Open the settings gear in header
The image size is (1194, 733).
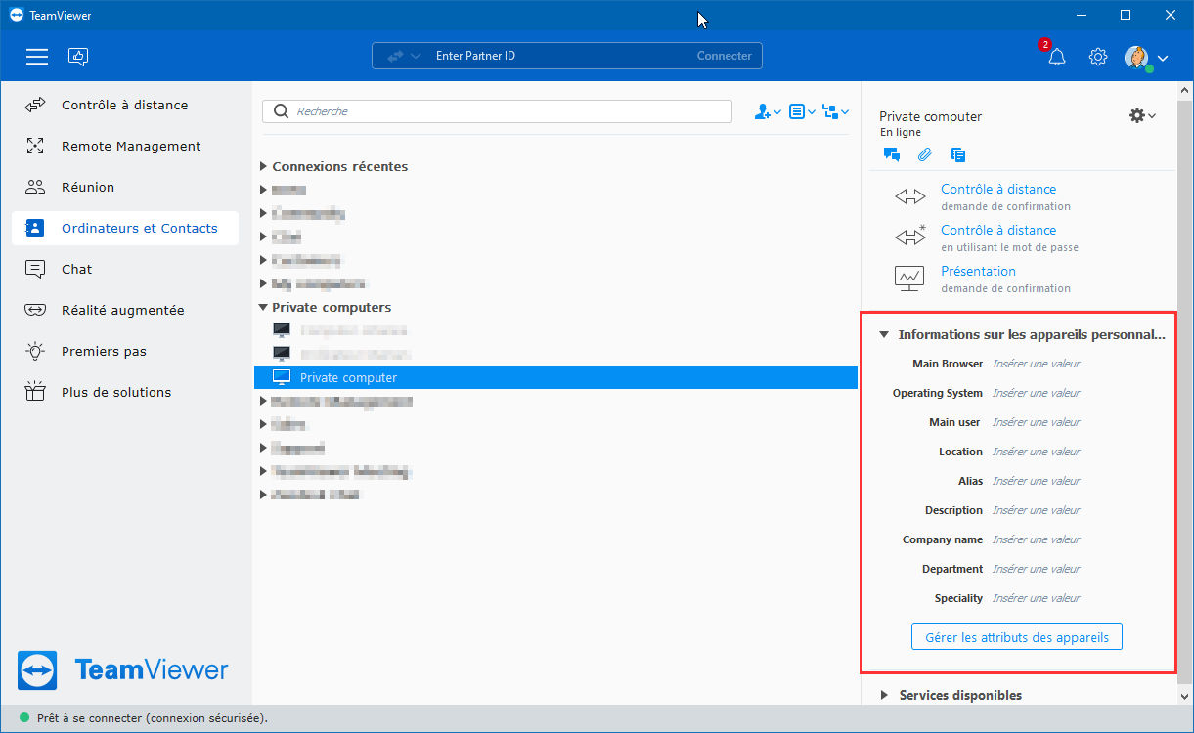tap(1098, 57)
